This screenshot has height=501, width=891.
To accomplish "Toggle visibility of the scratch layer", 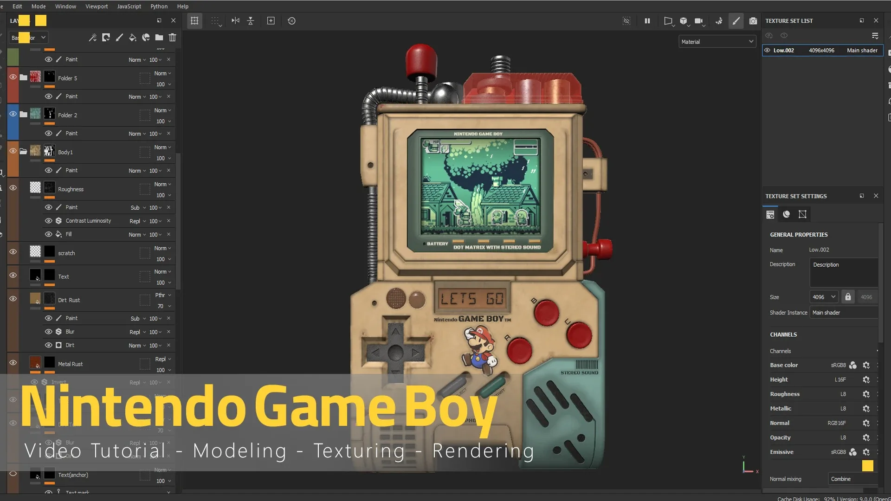I will (x=13, y=252).
